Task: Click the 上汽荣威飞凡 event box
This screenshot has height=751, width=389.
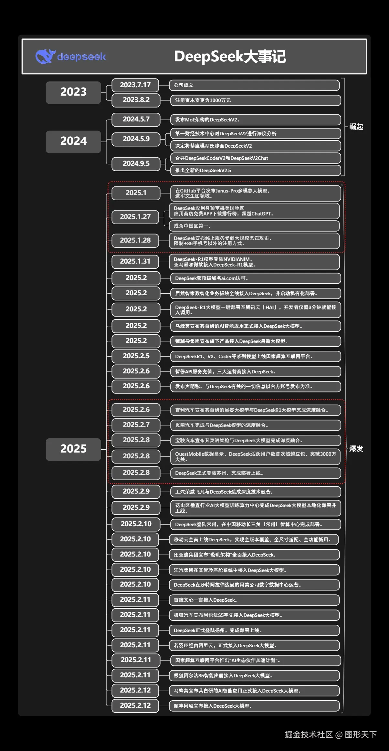Action: (256, 492)
